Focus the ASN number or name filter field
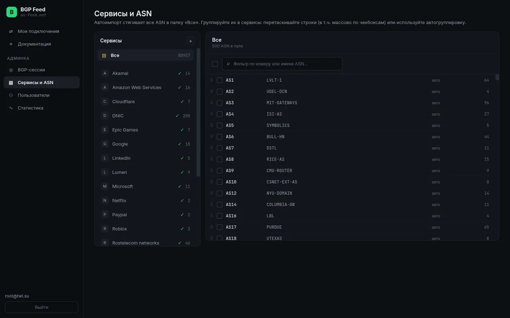 [282, 64]
